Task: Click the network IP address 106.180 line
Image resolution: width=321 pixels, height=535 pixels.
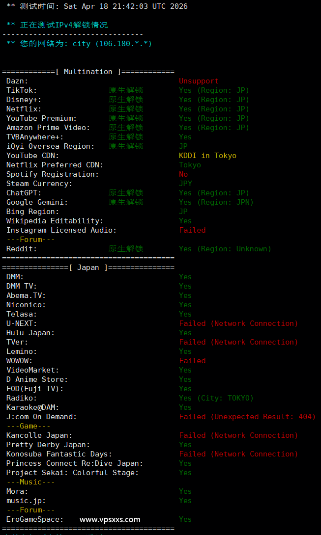Action: (x=79, y=44)
